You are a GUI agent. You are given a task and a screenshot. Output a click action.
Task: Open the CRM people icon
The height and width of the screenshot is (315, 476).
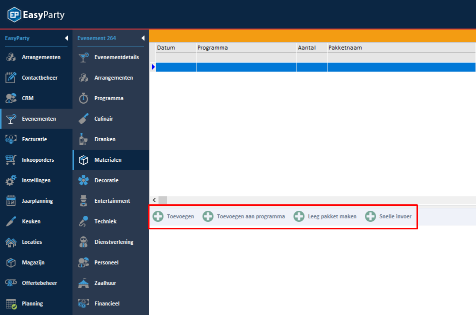point(11,98)
